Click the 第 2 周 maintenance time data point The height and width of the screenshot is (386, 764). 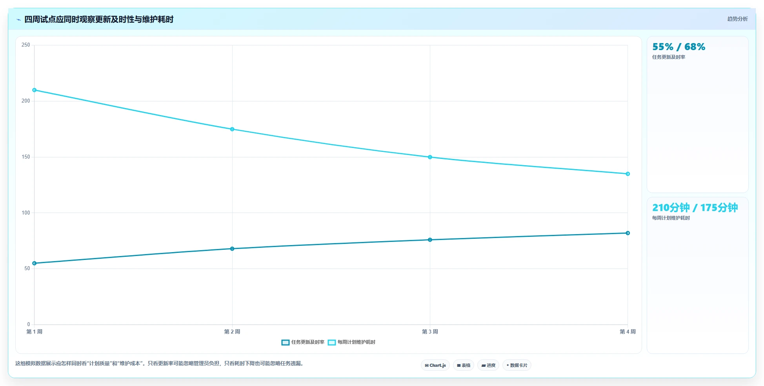click(232, 129)
